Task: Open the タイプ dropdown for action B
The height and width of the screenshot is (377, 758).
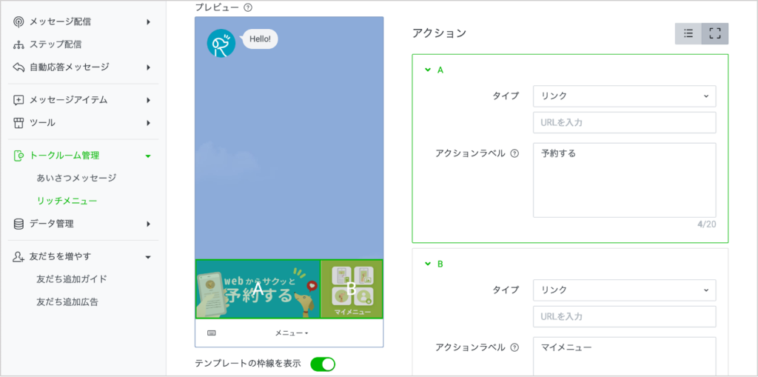Action: click(x=624, y=290)
